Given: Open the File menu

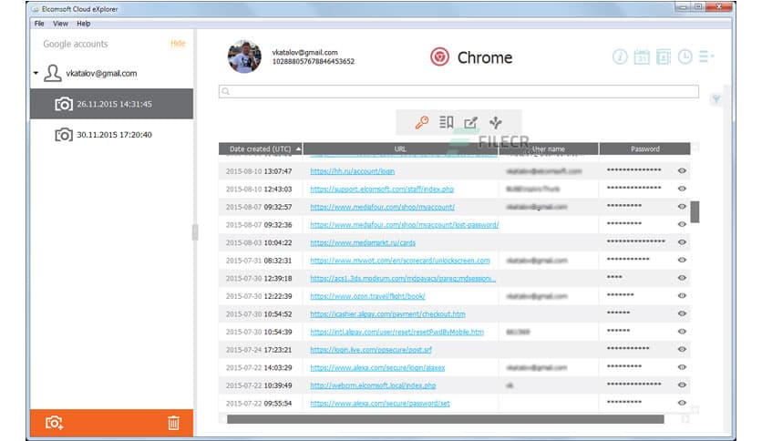Looking at the screenshot, I should pyautogui.click(x=39, y=24).
